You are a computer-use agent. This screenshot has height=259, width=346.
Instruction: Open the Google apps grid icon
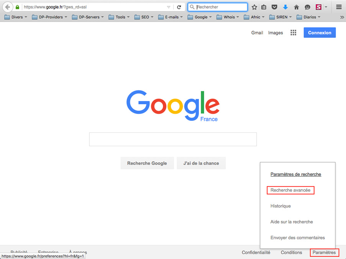tap(293, 33)
